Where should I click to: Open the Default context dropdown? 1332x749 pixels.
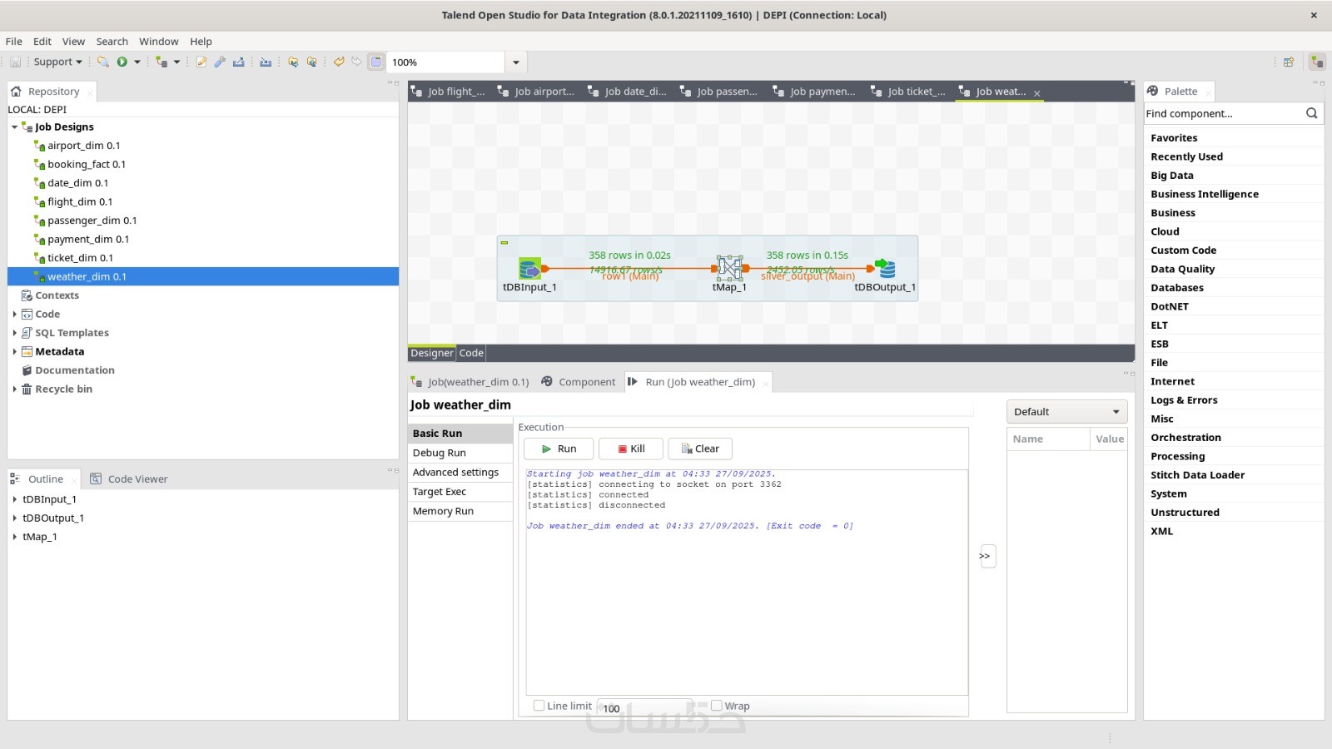coord(1066,412)
